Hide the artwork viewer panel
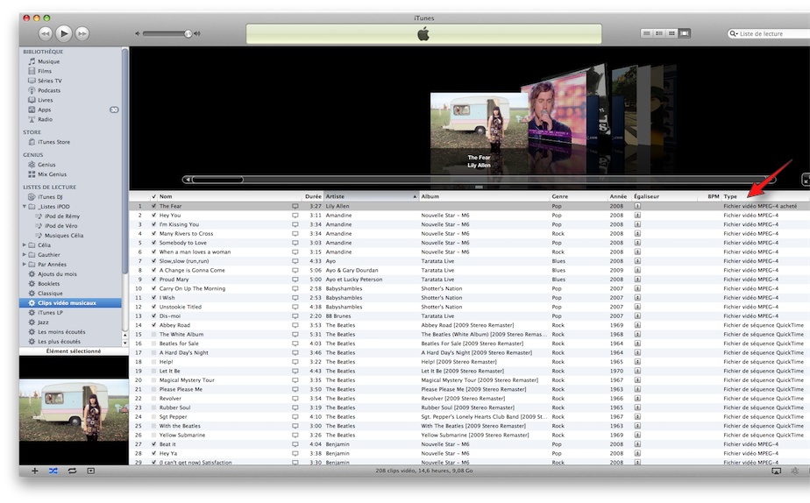Viewport: 810px width, 503px height. [90, 471]
